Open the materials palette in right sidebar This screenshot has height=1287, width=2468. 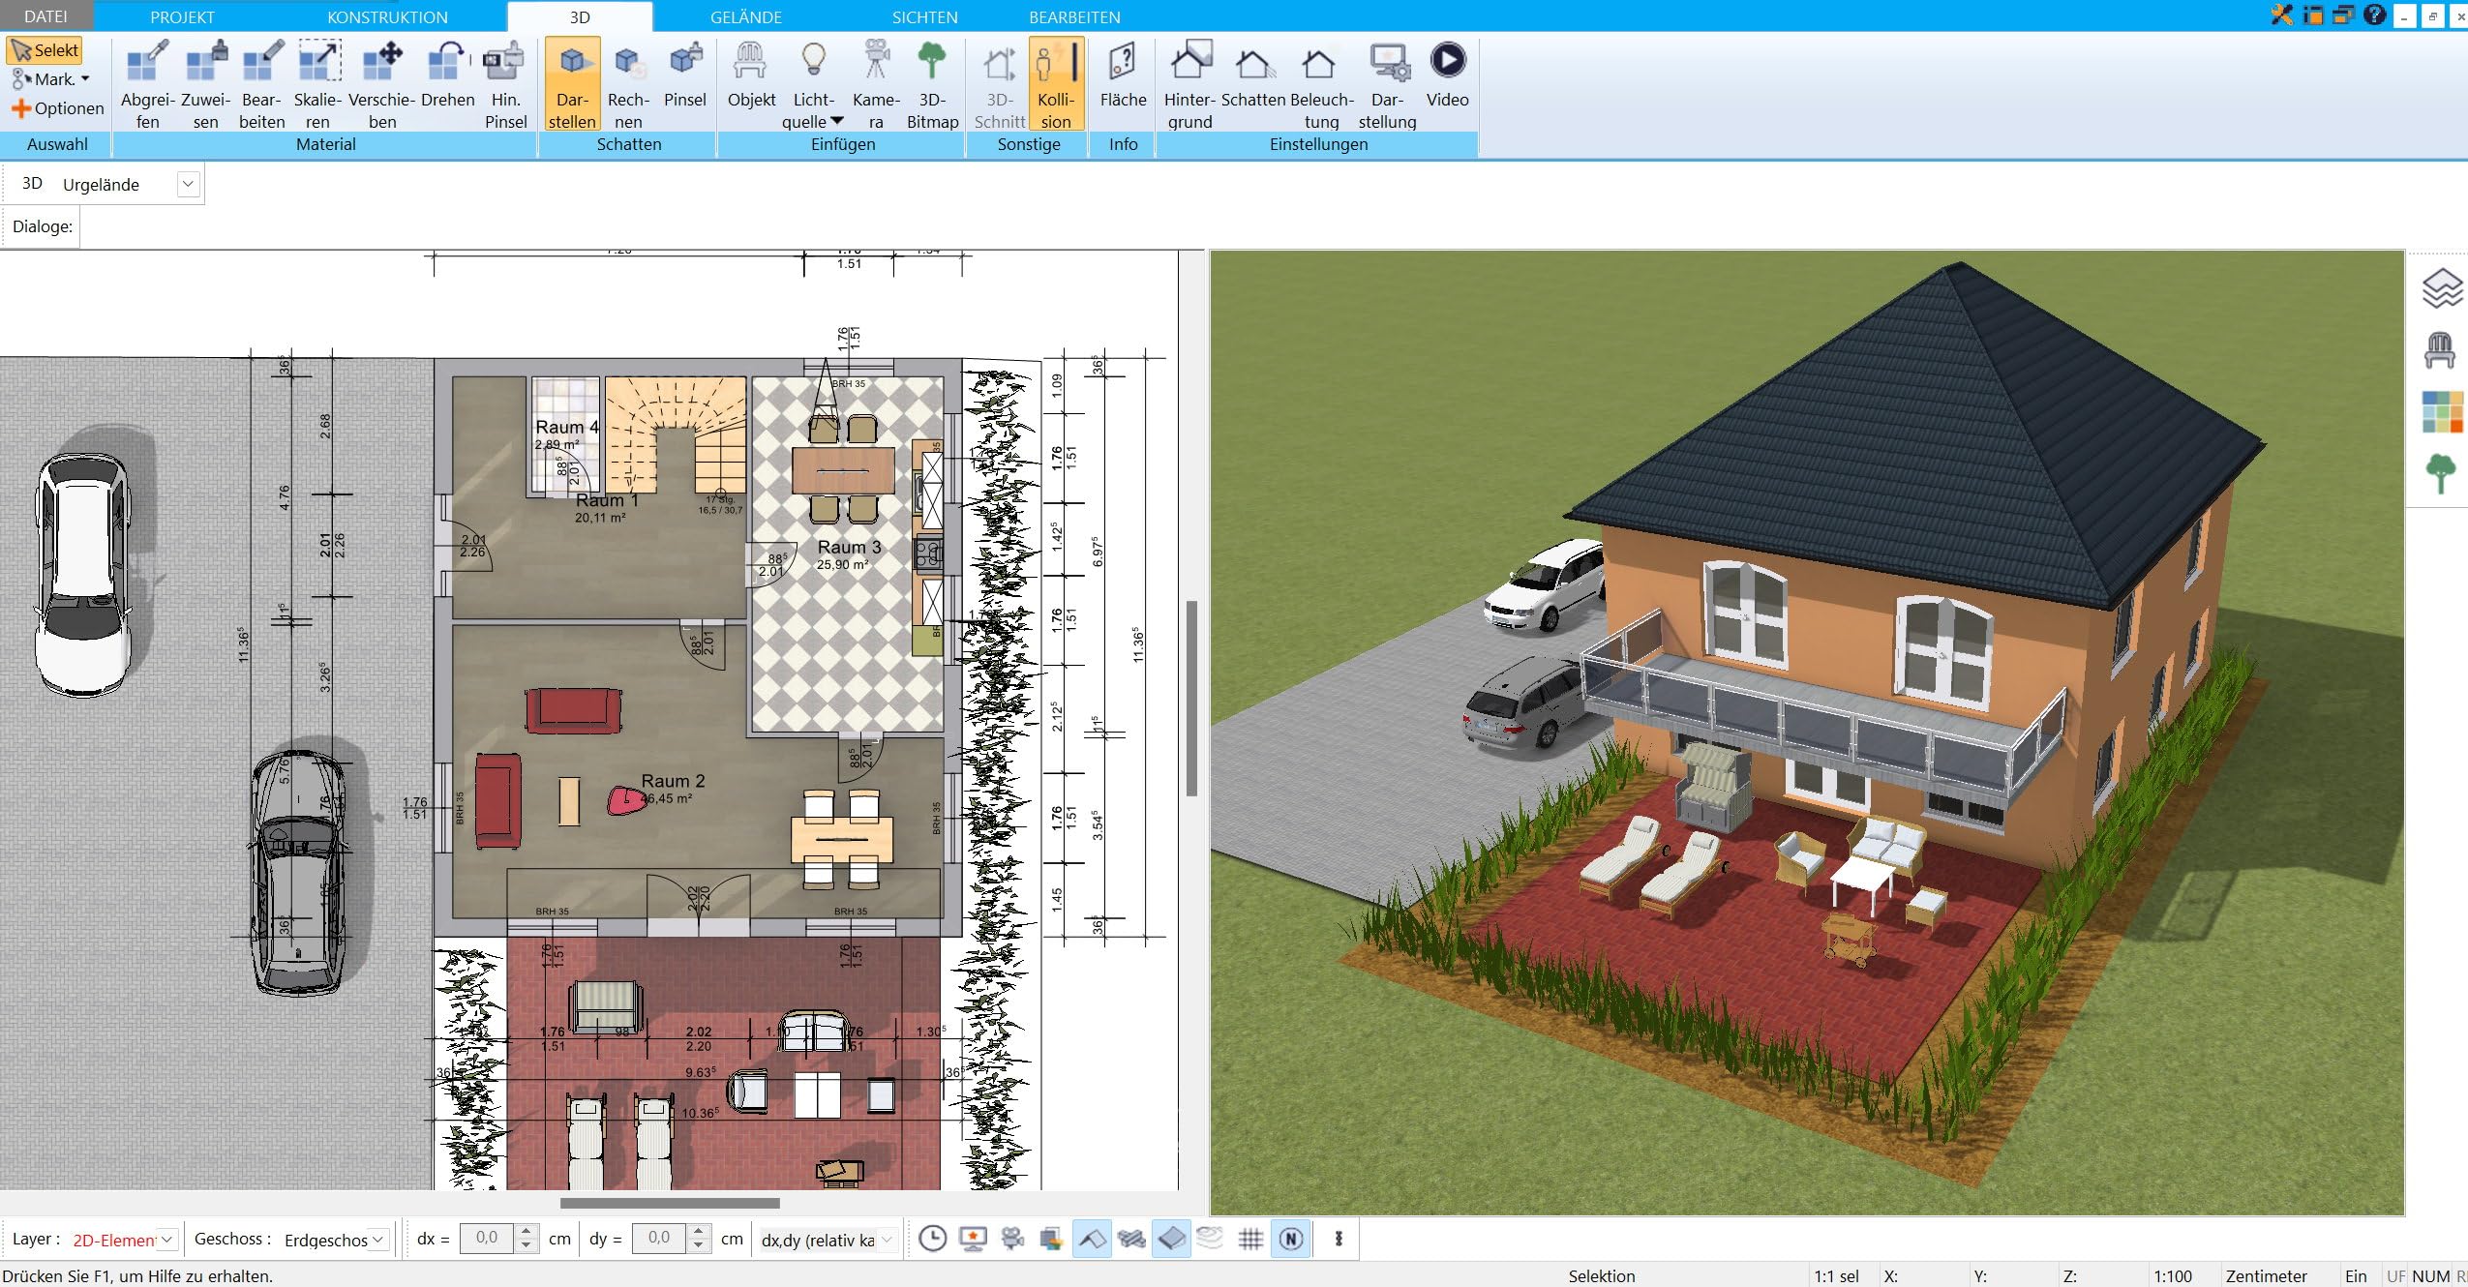coord(2442,411)
